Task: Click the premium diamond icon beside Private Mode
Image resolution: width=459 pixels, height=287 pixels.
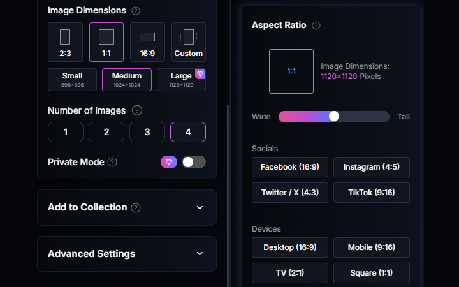Action: click(169, 162)
